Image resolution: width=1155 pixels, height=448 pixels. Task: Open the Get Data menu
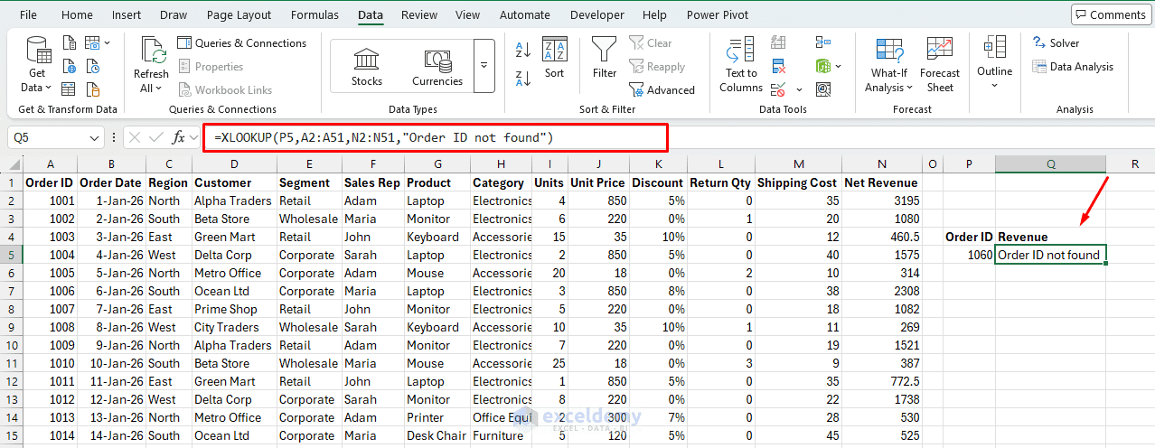click(36, 65)
